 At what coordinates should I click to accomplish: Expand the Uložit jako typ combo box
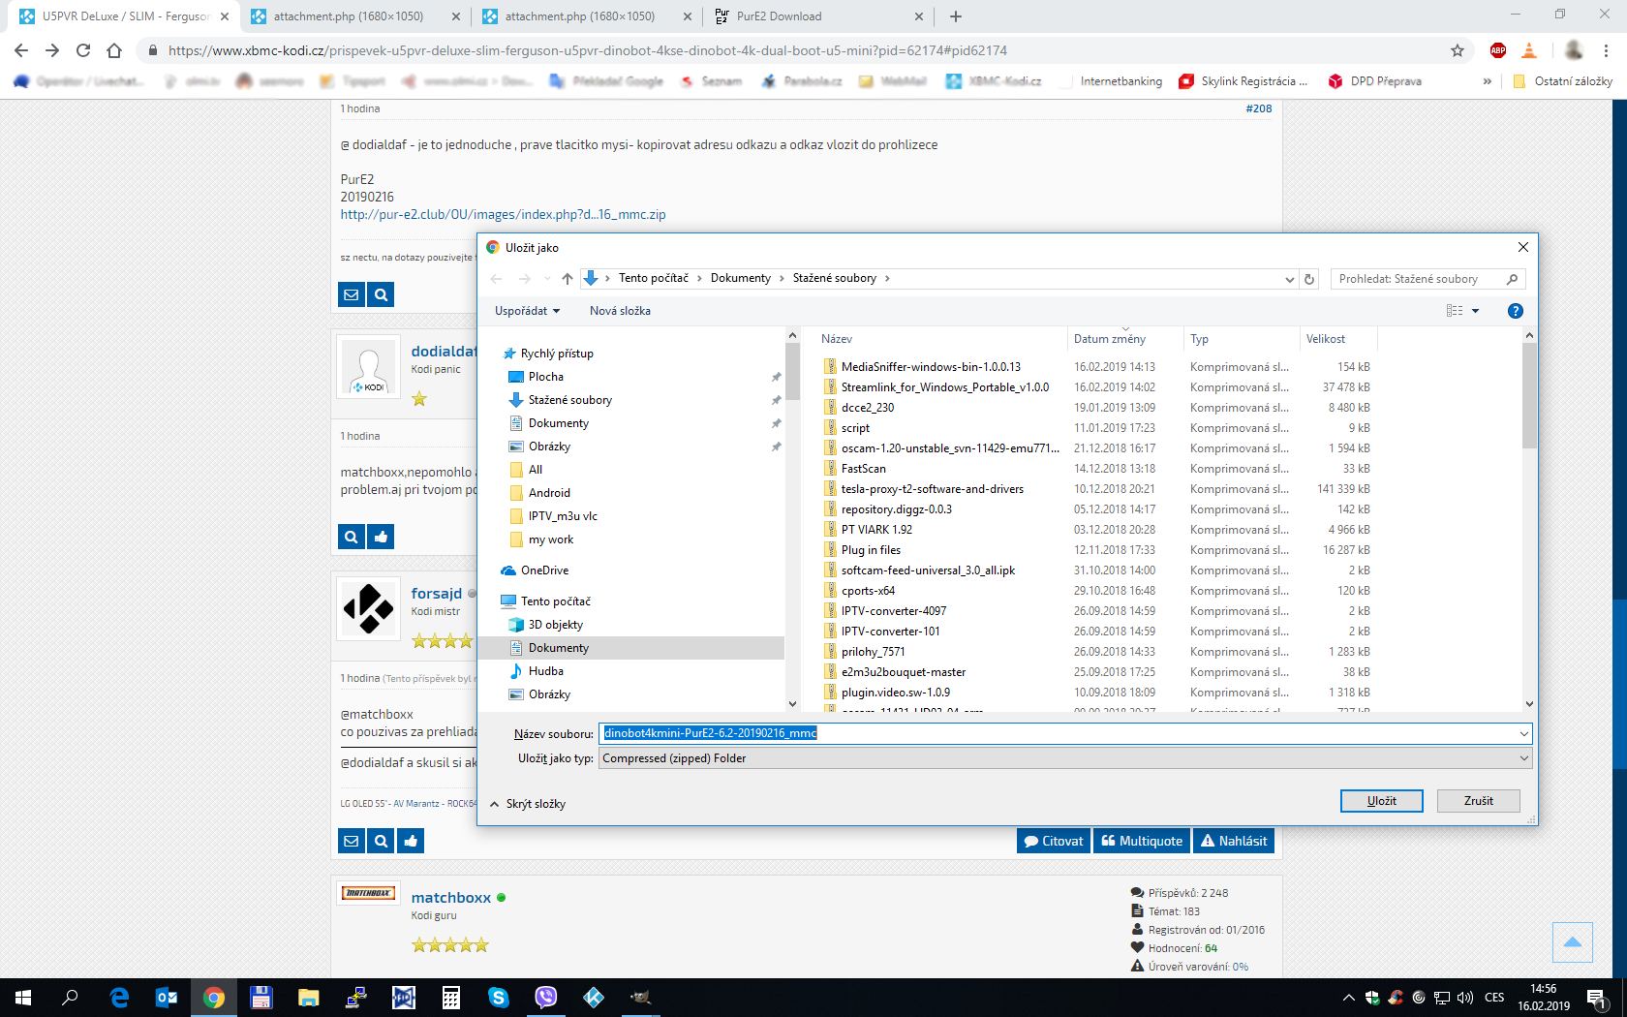(x=1523, y=758)
